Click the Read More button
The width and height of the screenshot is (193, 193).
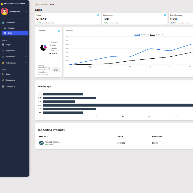[x=56, y=70]
